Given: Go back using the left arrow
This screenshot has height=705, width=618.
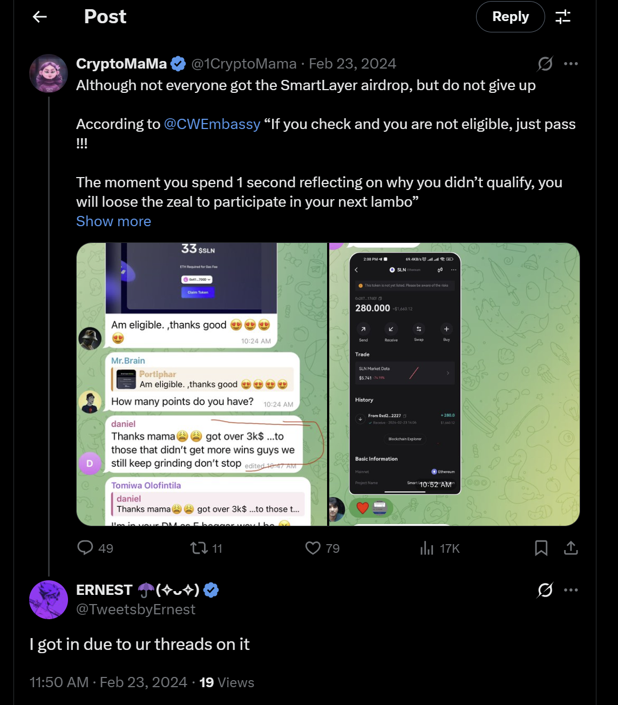Looking at the screenshot, I should pyautogui.click(x=40, y=17).
